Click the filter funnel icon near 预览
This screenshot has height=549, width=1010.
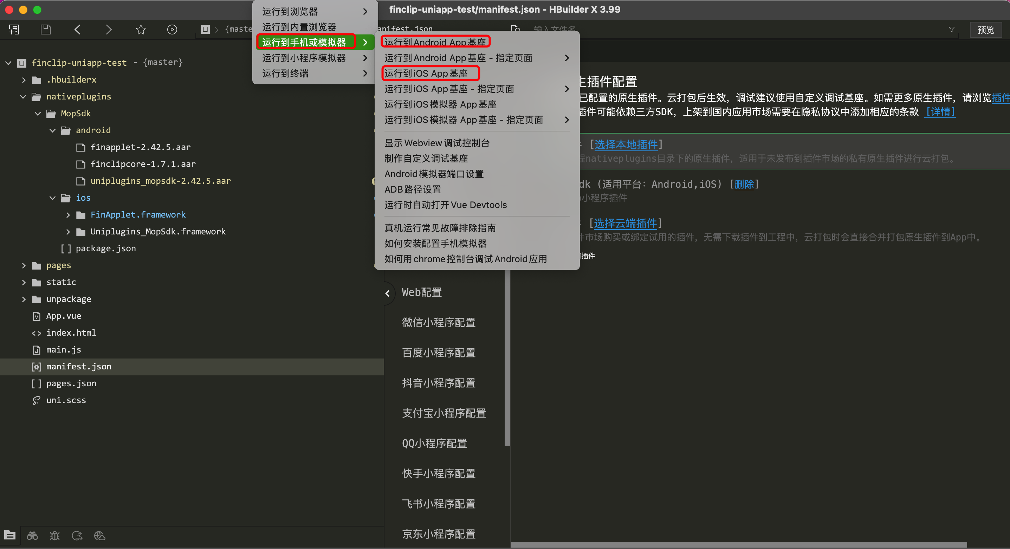951,30
